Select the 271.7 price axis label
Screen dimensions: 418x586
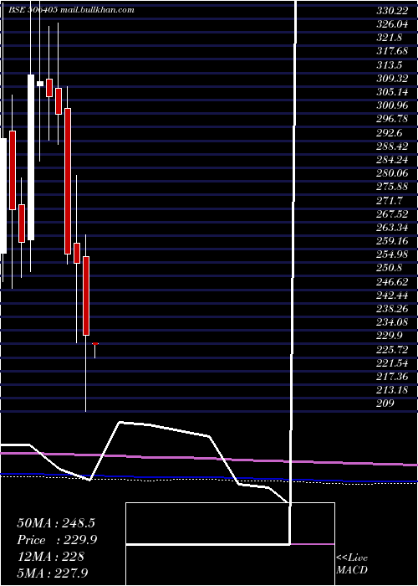(x=389, y=201)
